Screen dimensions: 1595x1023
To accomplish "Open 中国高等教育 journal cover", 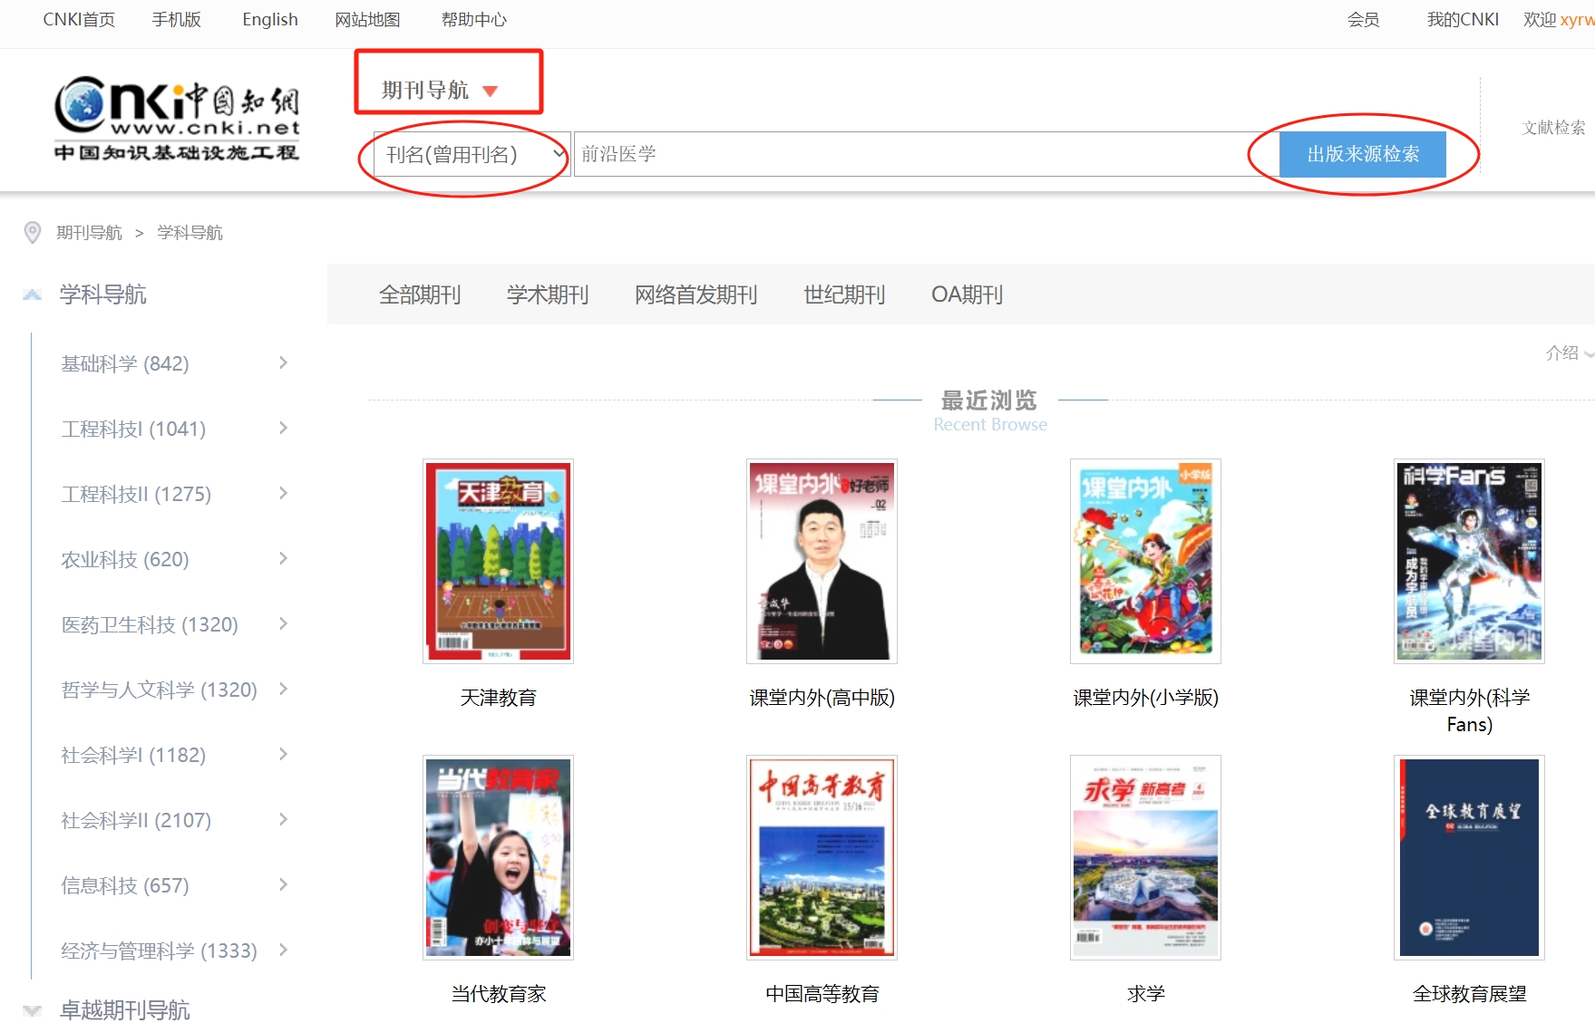I will tap(822, 857).
